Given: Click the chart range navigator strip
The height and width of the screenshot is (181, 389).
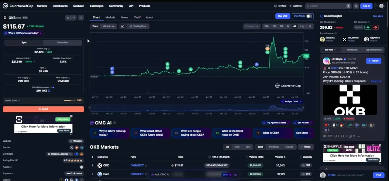Looking at the screenshot, I should point(196,108).
